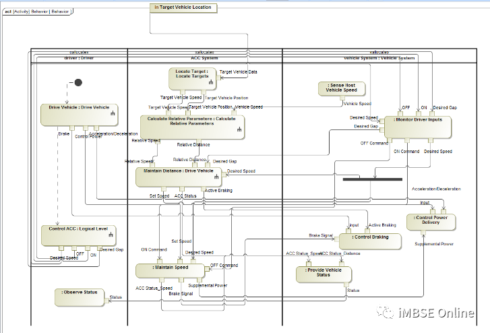Screen dimensions: 490x333
Task: Select the Control ACC : Logical Level action
Action: tap(78, 236)
